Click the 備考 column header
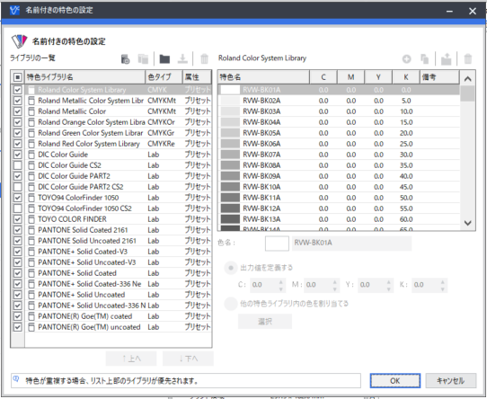This screenshot has width=487, height=399. point(439,77)
